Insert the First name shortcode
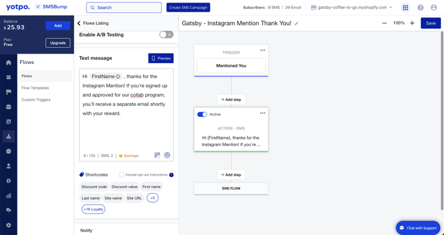444x235 pixels. (152, 187)
